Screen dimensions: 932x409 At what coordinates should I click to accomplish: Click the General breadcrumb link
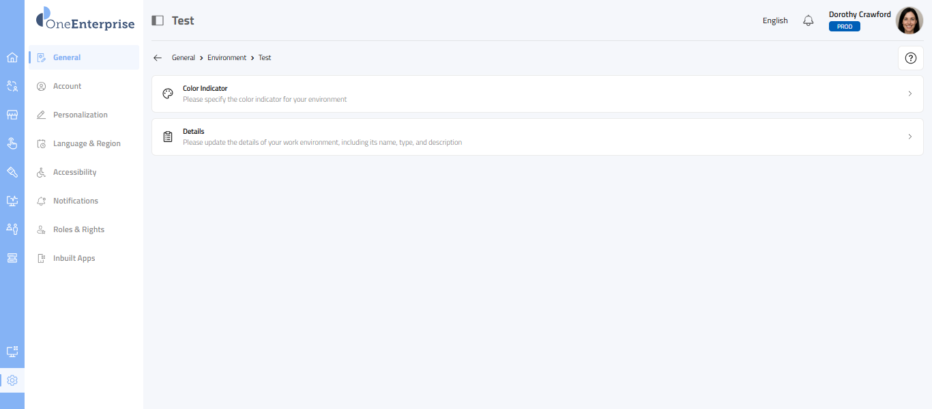pyautogui.click(x=184, y=58)
